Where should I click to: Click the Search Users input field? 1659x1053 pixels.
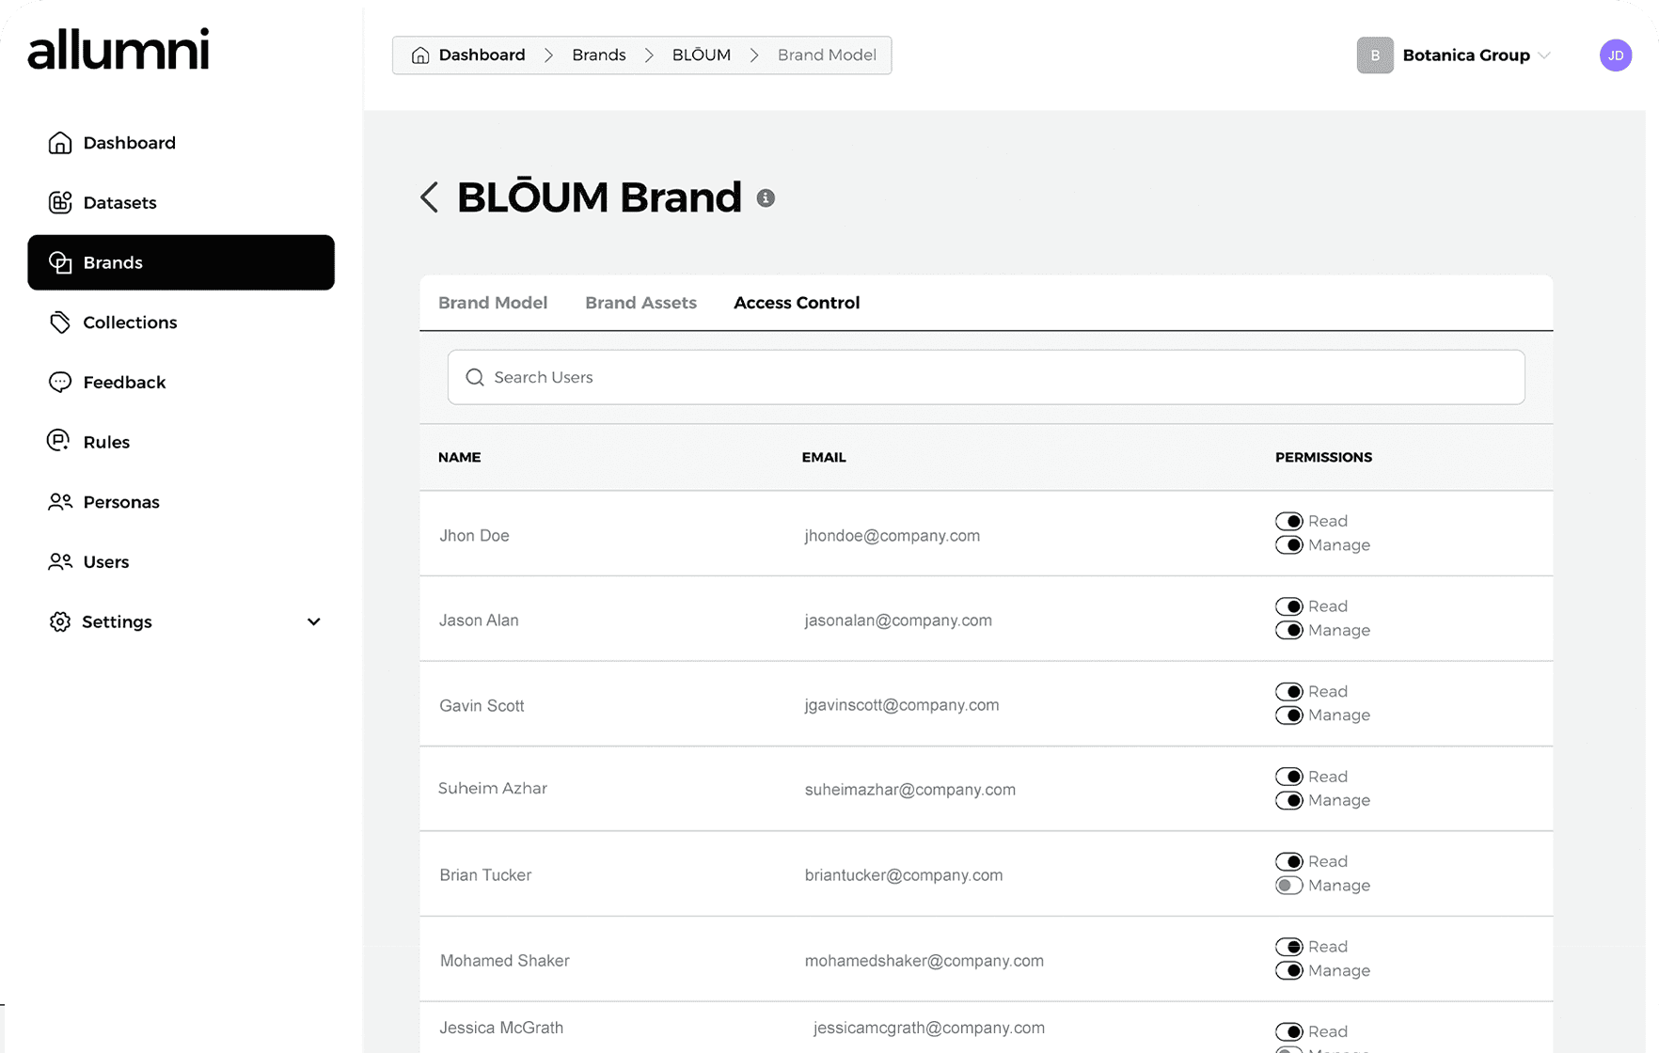(986, 377)
